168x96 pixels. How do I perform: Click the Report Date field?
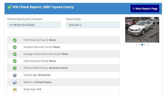click(x=93, y=25)
